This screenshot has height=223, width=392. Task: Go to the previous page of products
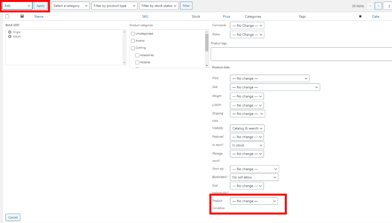(378, 6)
